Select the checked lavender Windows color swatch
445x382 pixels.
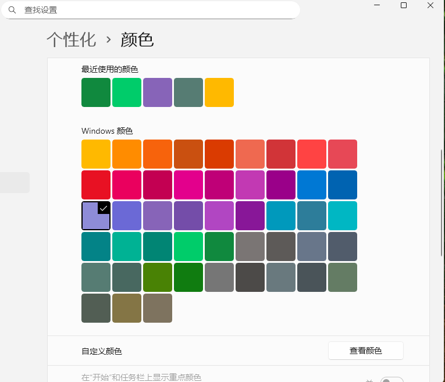96,216
